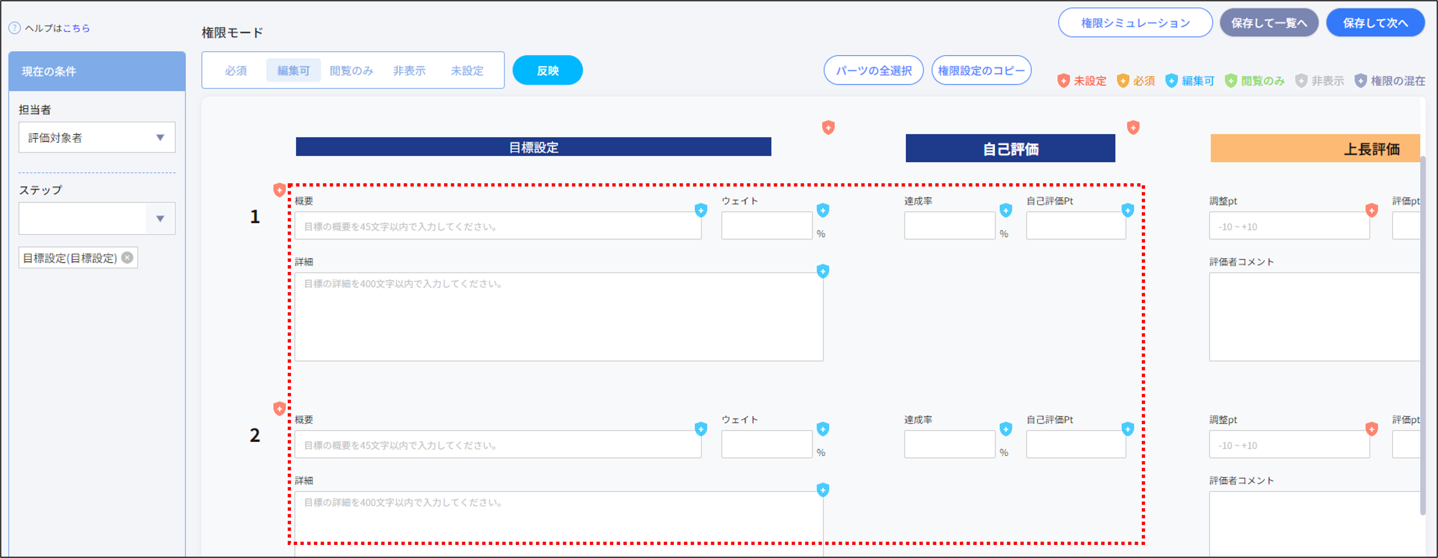Click blue shield on row 1 ウェイト field
1438x558 pixels.
click(822, 210)
